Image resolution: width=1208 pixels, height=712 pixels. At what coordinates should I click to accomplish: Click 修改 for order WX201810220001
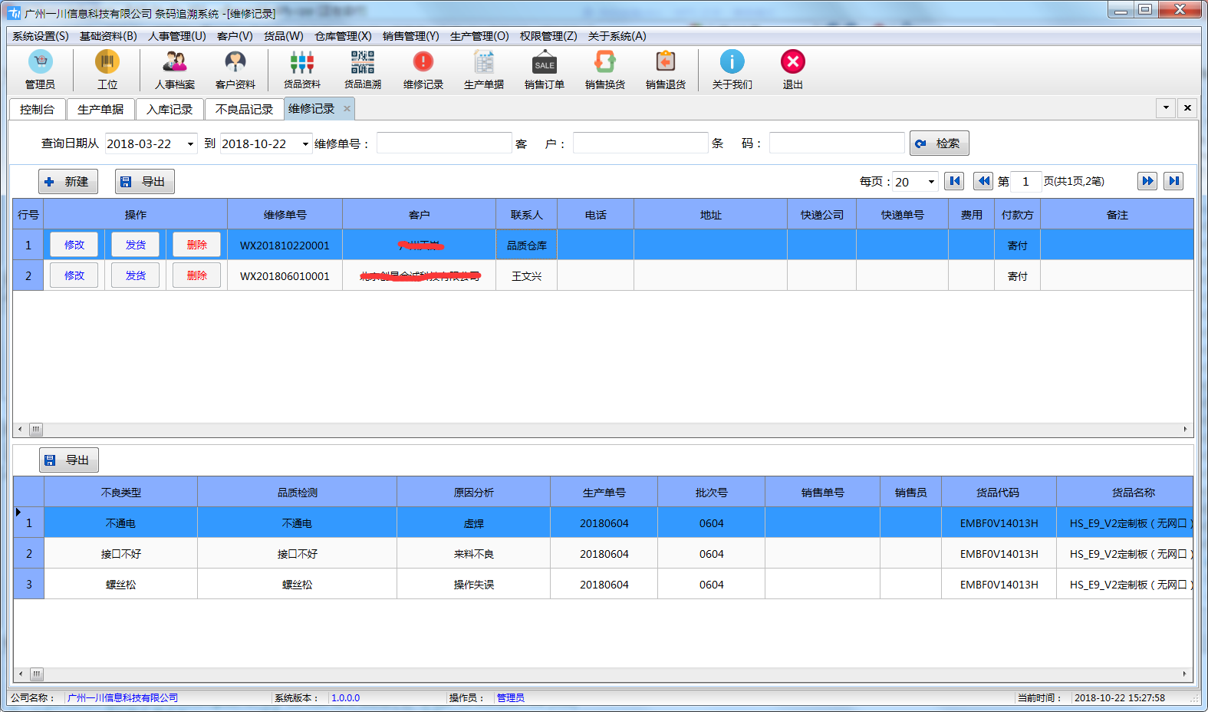[x=74, y=245]
